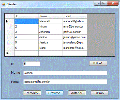Click the new-row asterisk row header
Viewport: 120px width, 100px height.
coord(9,53)
